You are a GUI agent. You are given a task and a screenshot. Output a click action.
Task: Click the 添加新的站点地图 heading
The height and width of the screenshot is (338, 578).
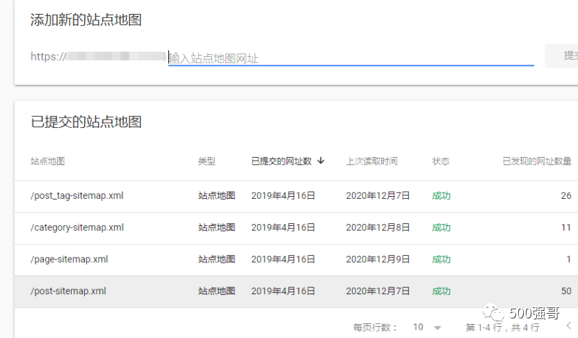pyautogui.click(x=86, y=19)
